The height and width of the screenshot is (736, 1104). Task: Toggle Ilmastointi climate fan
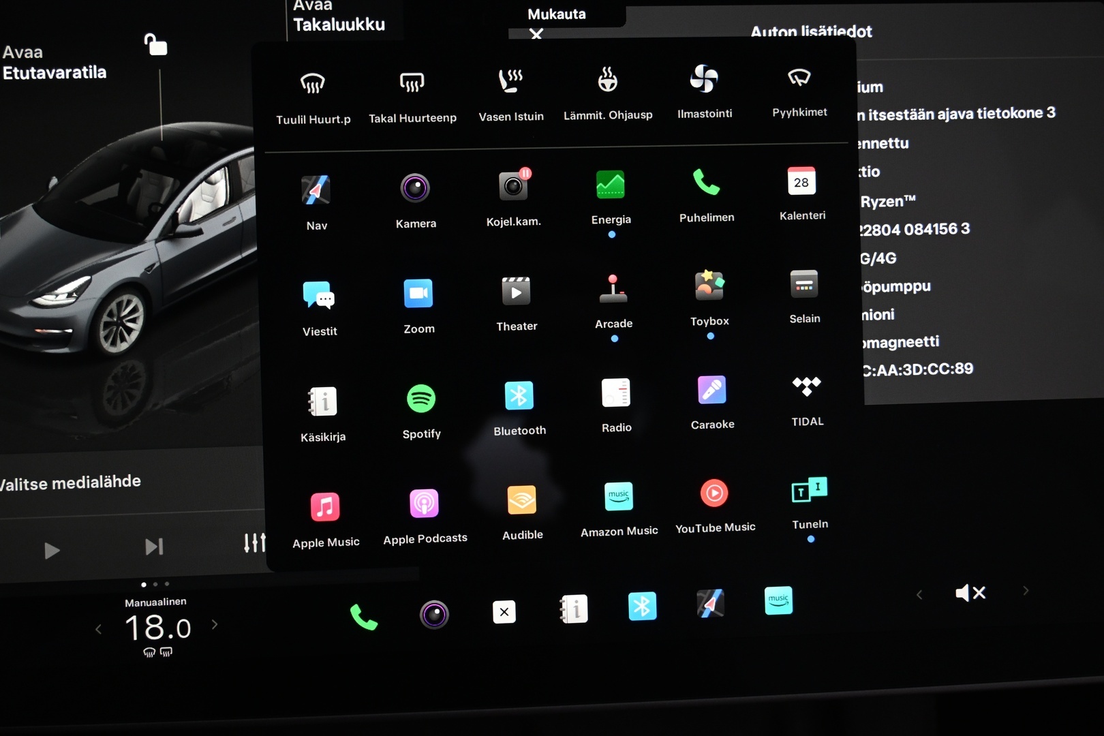pyautogui.click(x=705, y=92)
